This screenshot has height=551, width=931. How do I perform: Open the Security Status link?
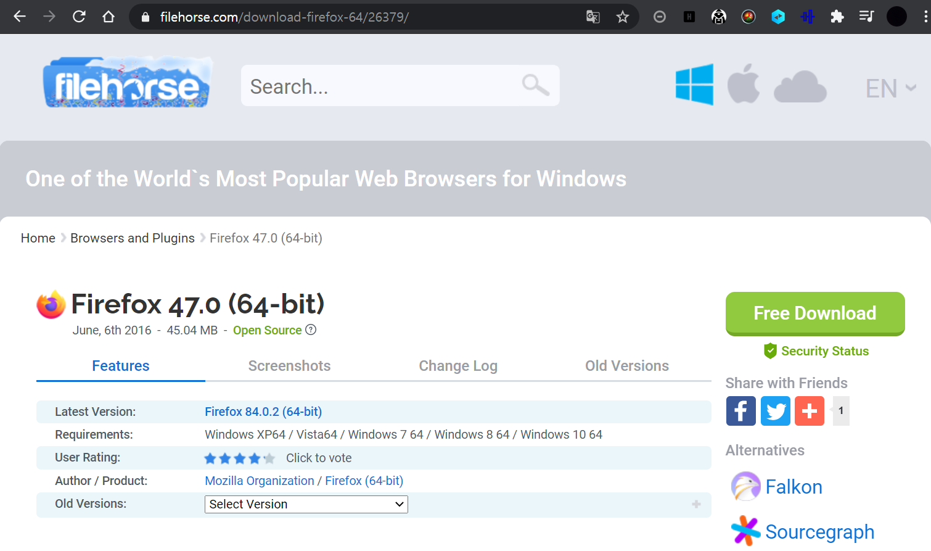coord(825,351)
